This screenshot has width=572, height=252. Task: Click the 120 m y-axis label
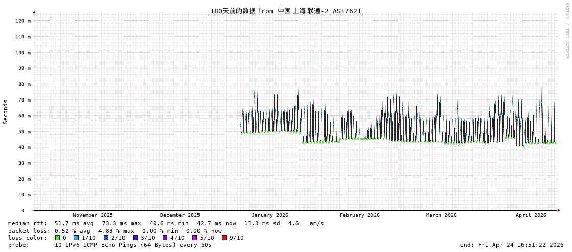pos(22,21)
